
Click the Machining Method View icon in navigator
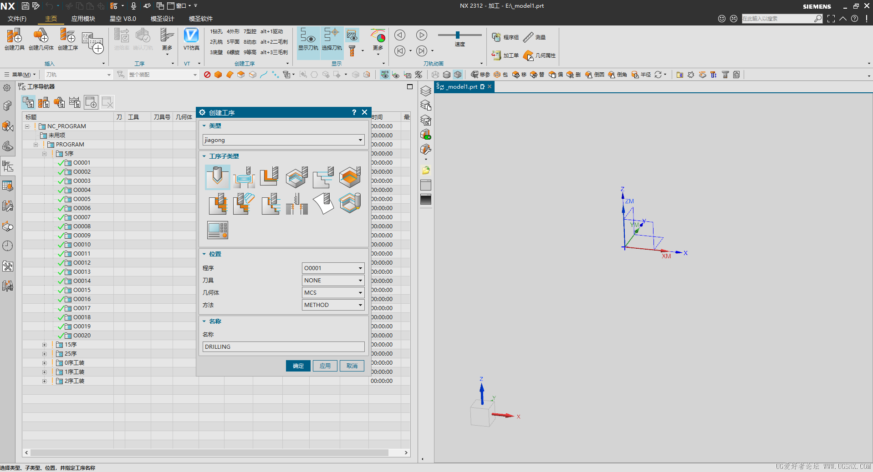tap(75, 102)
